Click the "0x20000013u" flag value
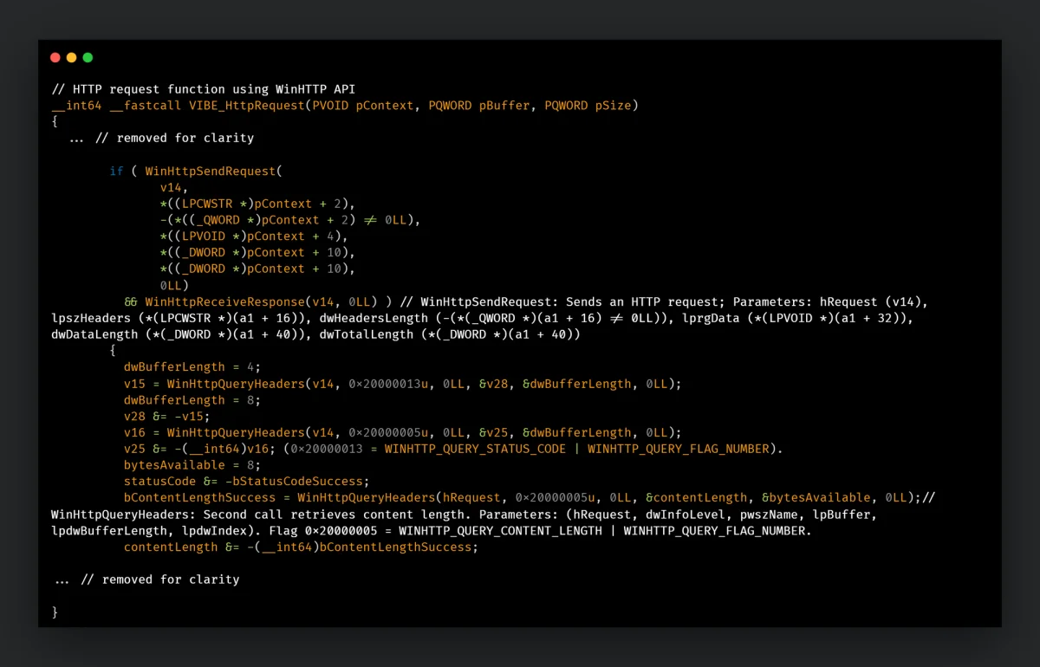The width and height of the screenshot is (1040, 667). pyautogui.click(x=388, y=383)
